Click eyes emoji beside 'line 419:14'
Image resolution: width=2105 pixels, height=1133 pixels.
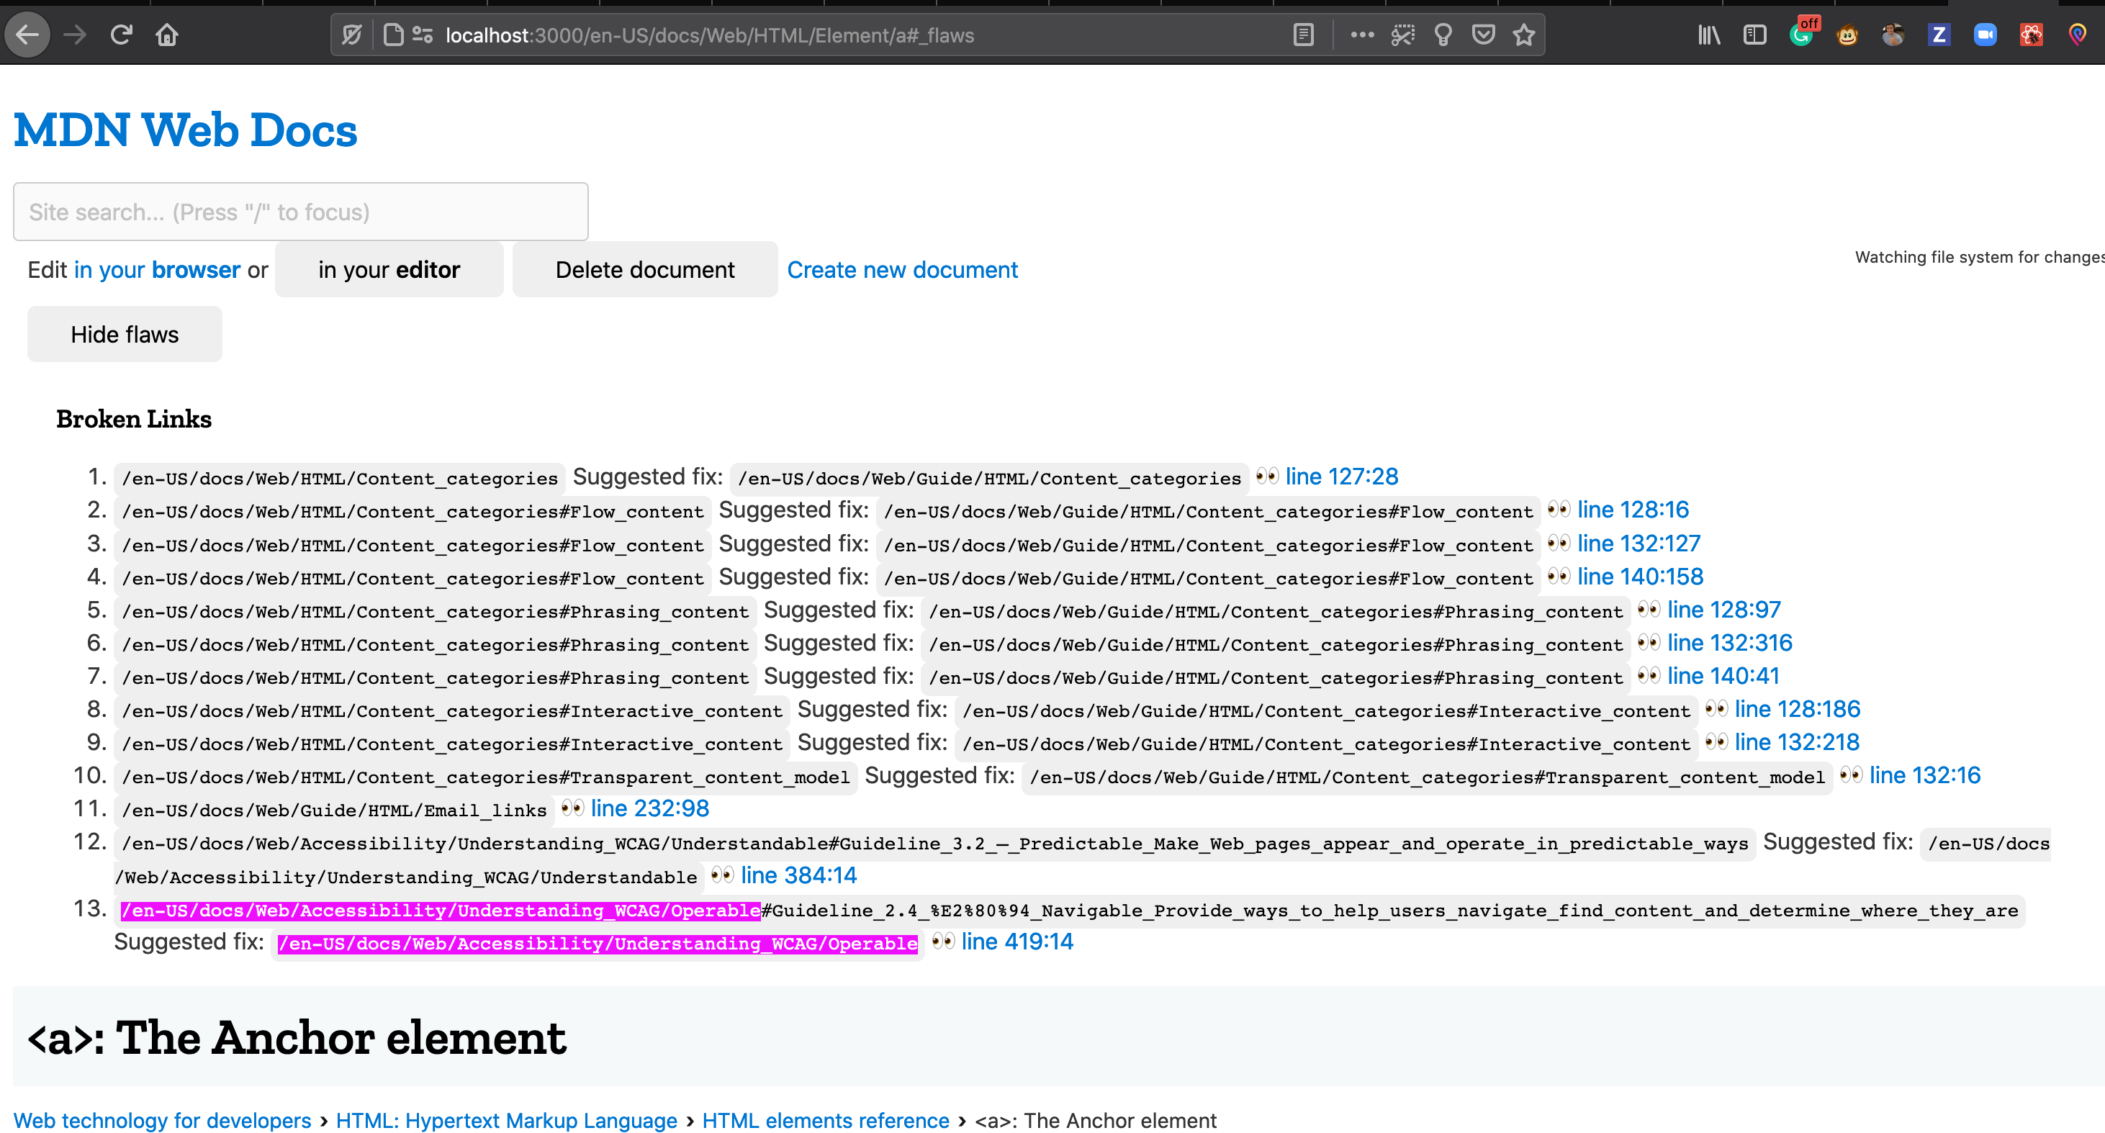coord(943,941)
